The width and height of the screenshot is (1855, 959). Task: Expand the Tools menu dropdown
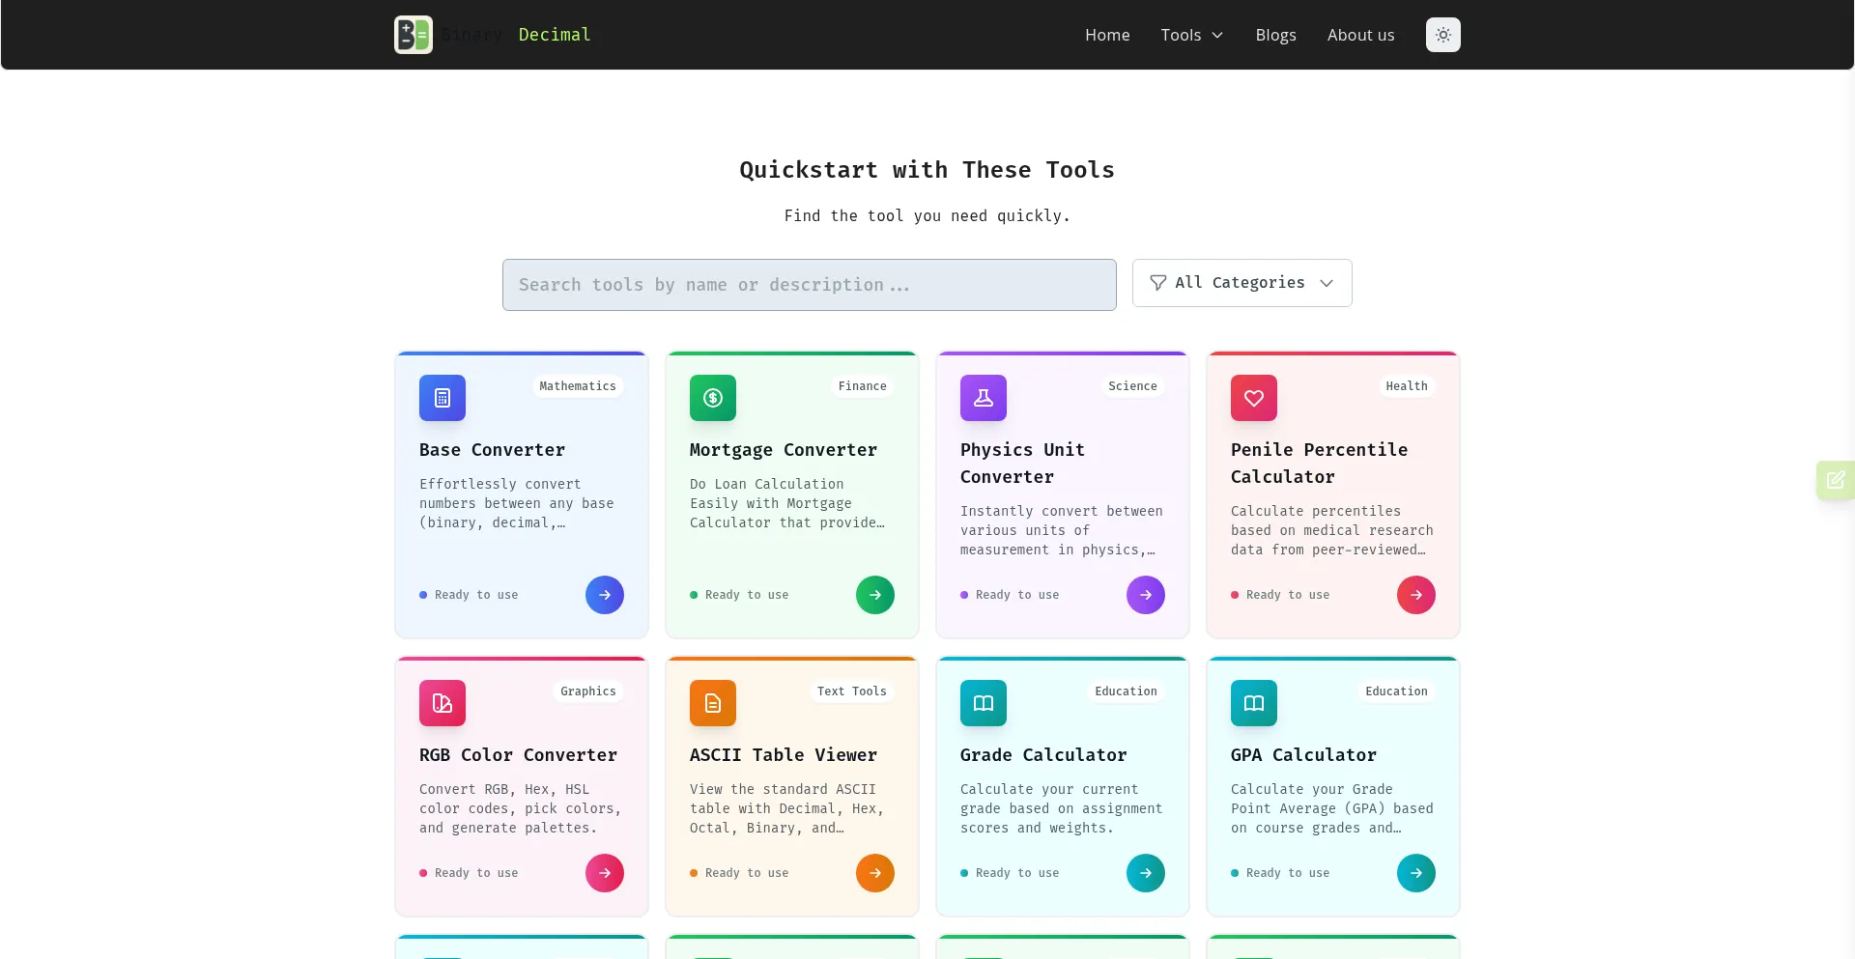tap(1191, 35)
